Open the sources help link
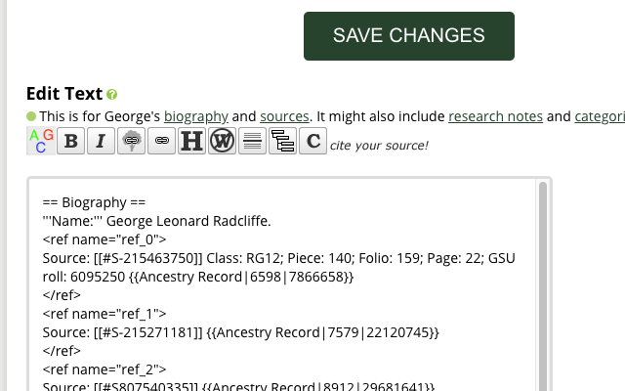This screenshot has width=625, height=391. [x=284, y=116]
